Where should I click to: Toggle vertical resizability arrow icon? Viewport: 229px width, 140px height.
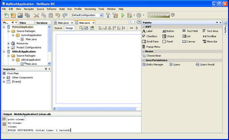137,28
